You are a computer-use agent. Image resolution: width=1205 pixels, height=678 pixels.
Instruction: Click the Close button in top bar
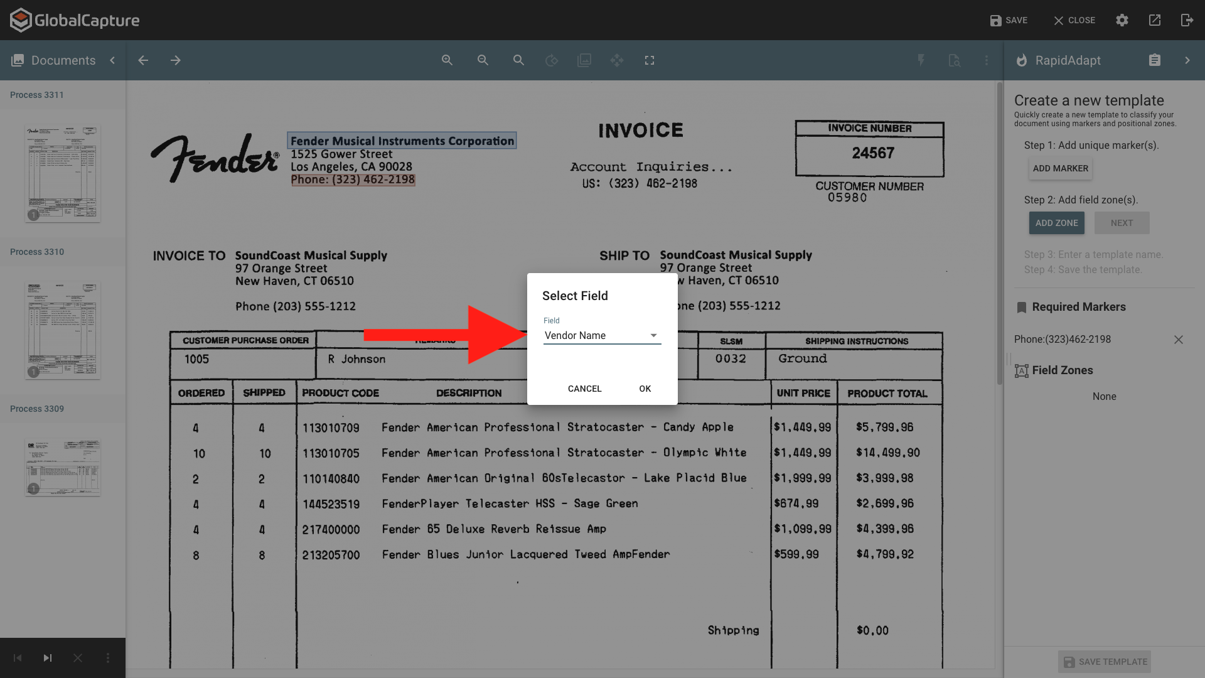point(1074,20)
